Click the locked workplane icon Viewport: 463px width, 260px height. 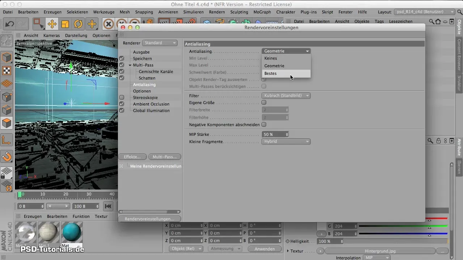[x=7, y=173]
